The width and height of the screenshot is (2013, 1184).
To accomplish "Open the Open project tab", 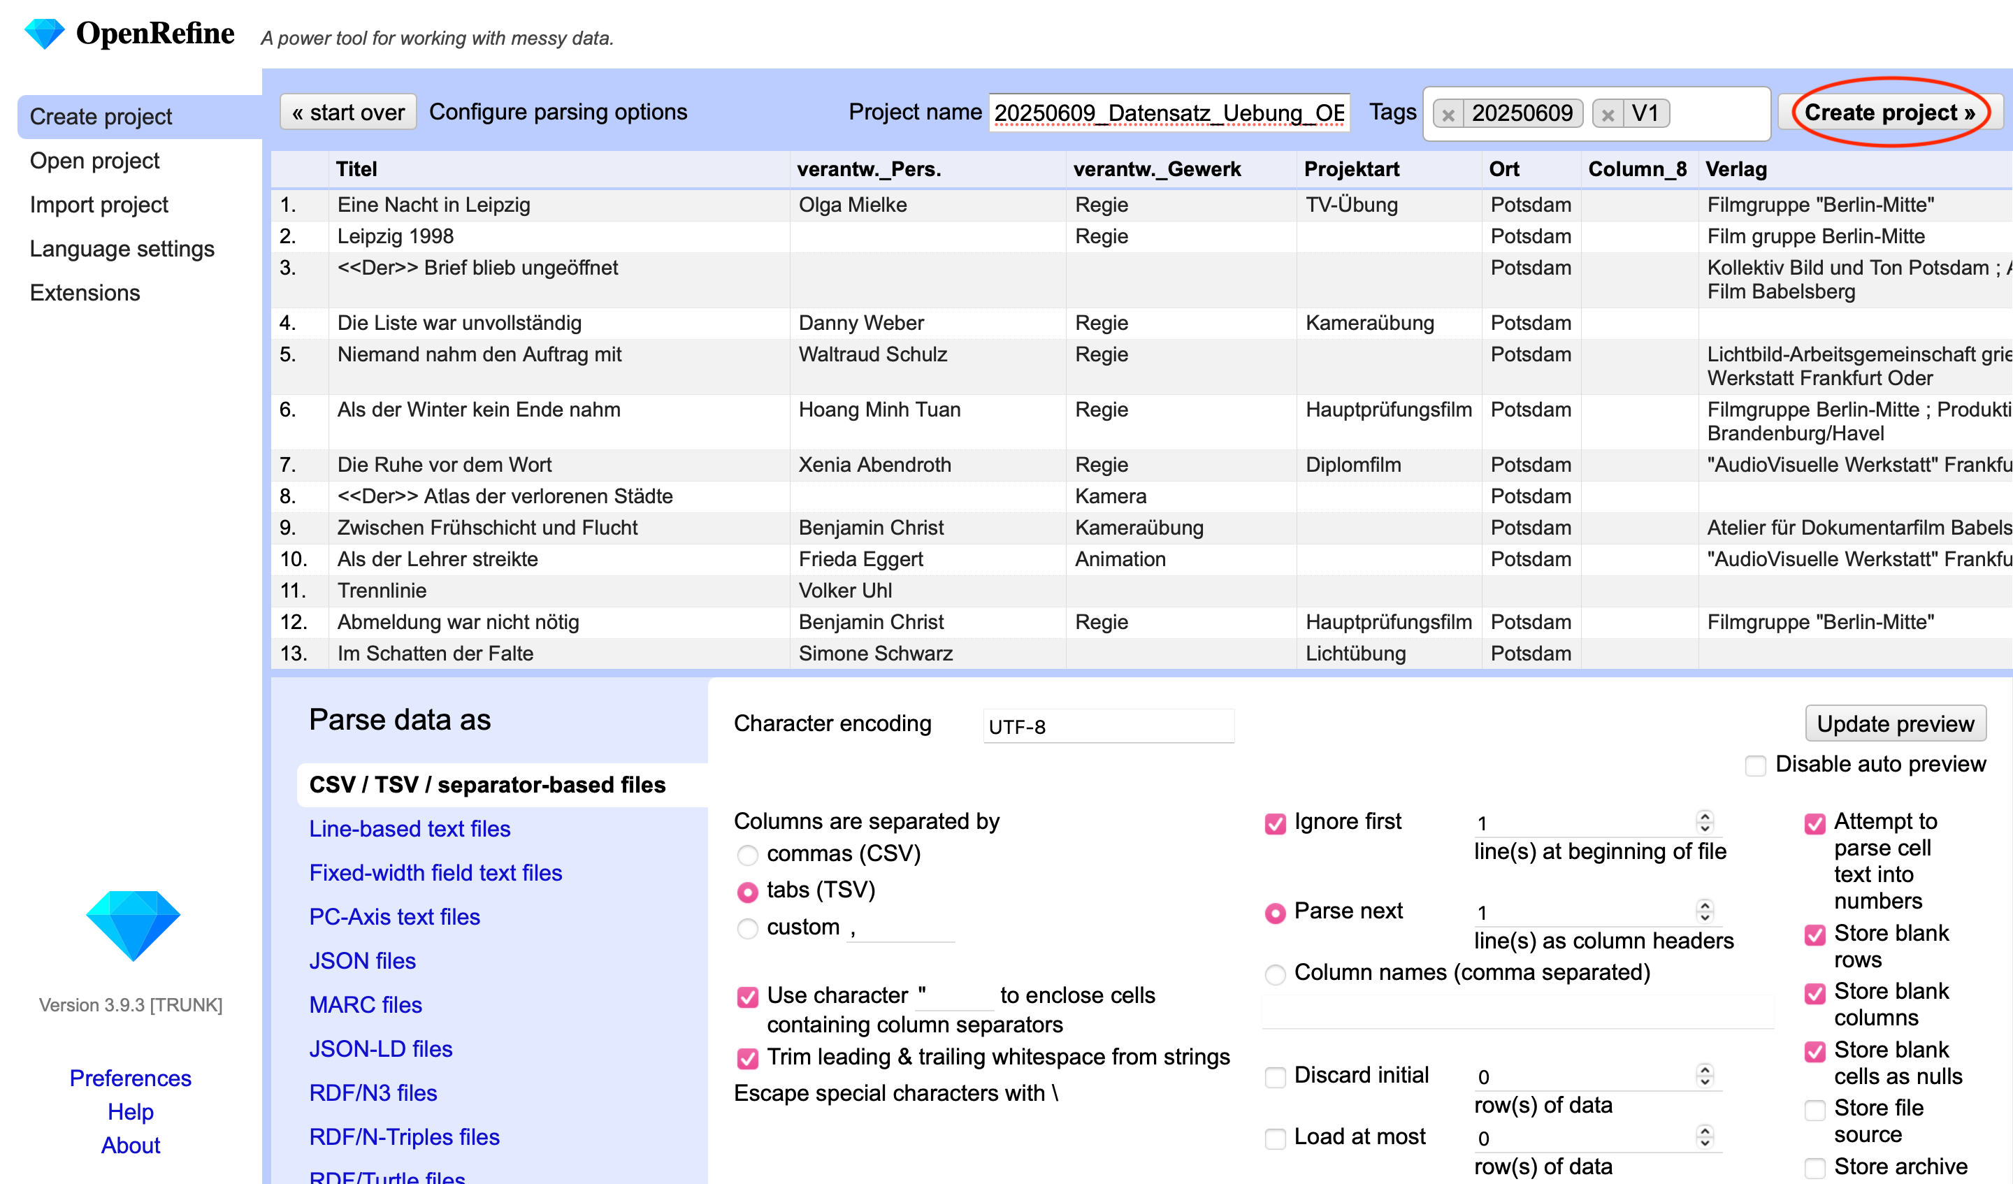I will [94, 161].
